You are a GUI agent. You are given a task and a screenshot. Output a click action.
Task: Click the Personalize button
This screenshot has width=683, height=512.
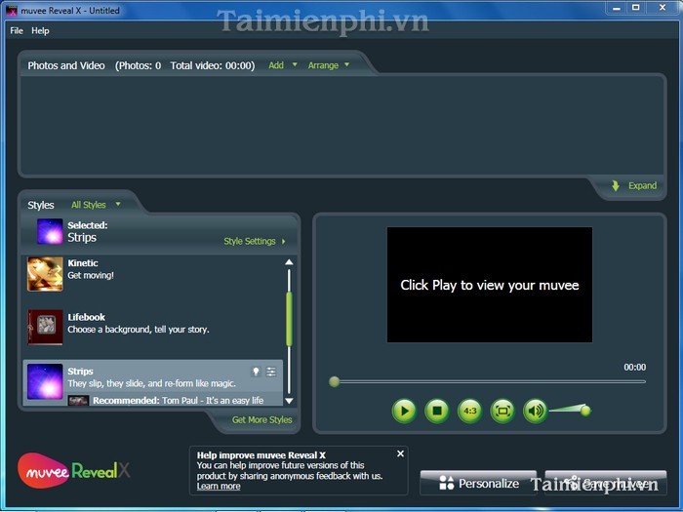tap(478, 483)
